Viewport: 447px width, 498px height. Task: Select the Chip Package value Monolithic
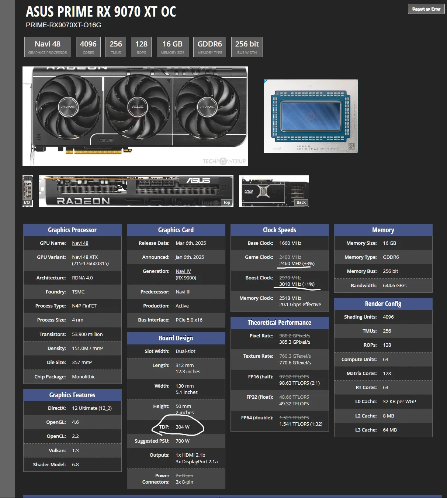(84, 377)
